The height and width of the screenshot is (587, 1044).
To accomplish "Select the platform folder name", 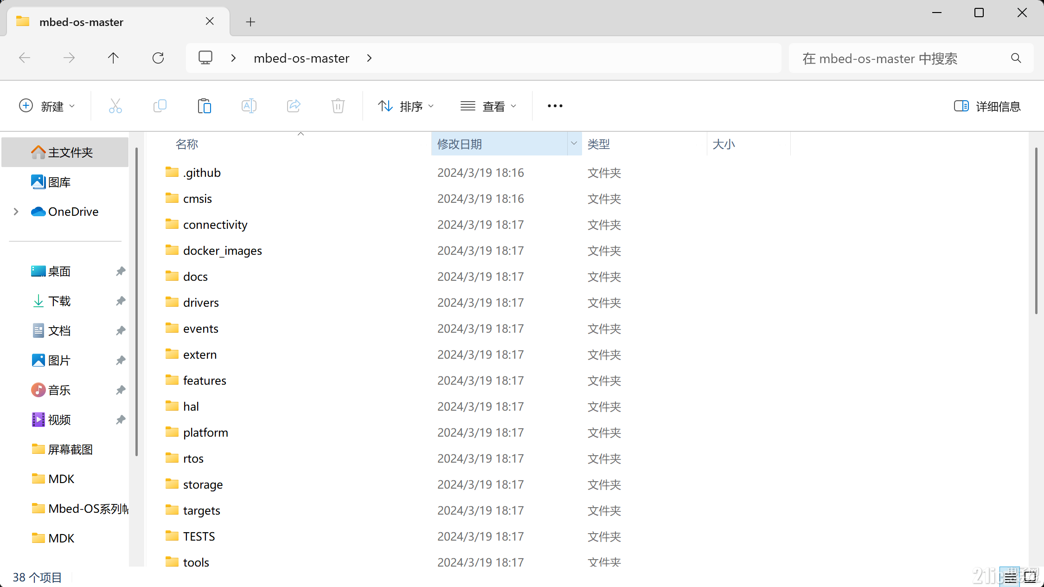I will (x=205, y=432).
